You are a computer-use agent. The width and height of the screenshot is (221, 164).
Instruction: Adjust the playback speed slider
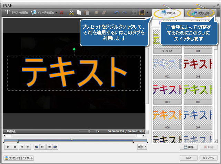tap(89, 131)
